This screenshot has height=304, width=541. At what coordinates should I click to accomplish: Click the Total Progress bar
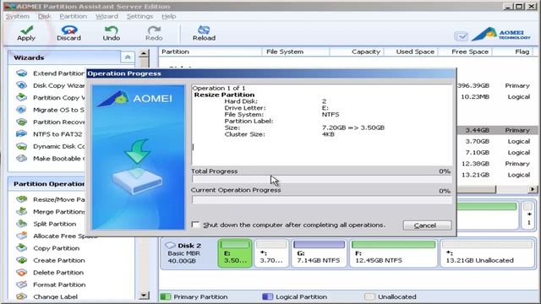(x=321, y=179)
